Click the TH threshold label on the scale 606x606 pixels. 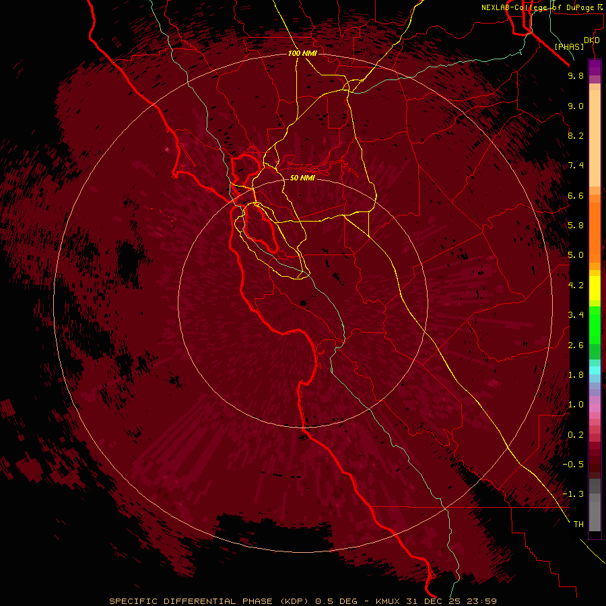pos(578,525)
